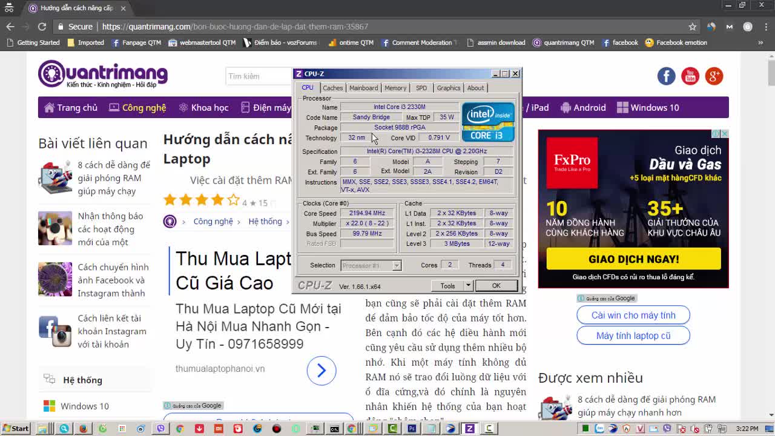Open the Start menu
The width and height of the screenshot is (775, 436).
pos(15,429)
